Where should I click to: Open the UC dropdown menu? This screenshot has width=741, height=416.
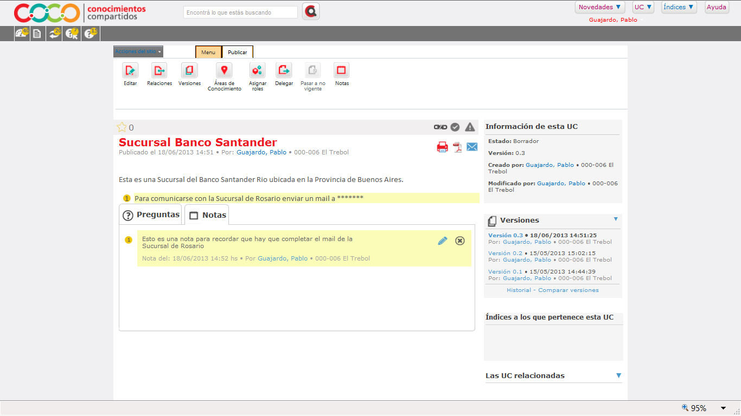coord(643,7)
